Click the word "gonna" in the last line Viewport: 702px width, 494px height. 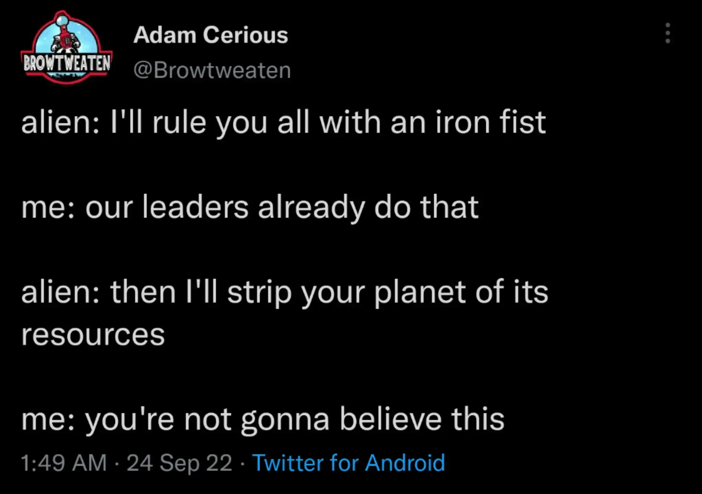[285, 419]
